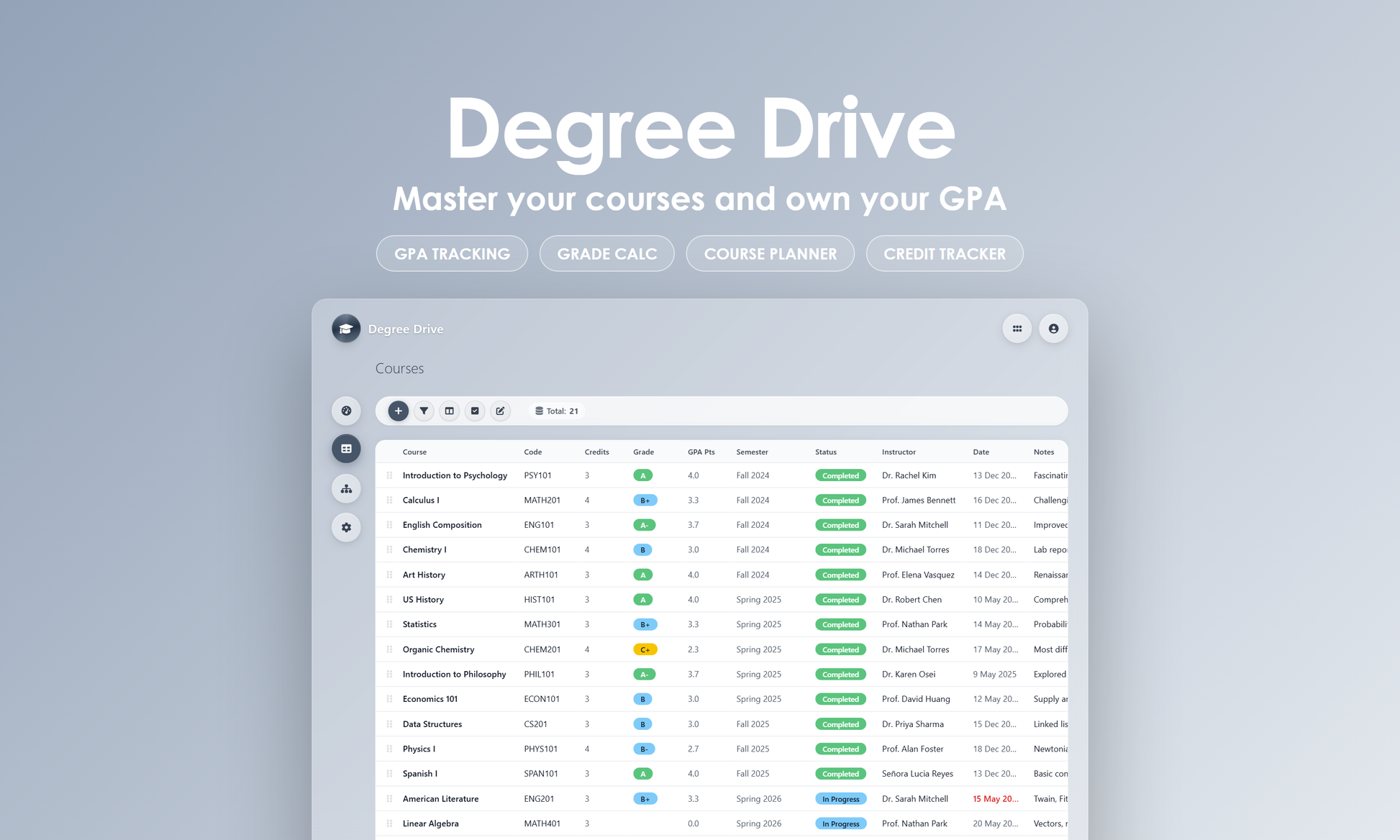Click In Progress status for Linear Algebra
The height and width of the screenshot is (840, 1400).
(x=840, y=823)
